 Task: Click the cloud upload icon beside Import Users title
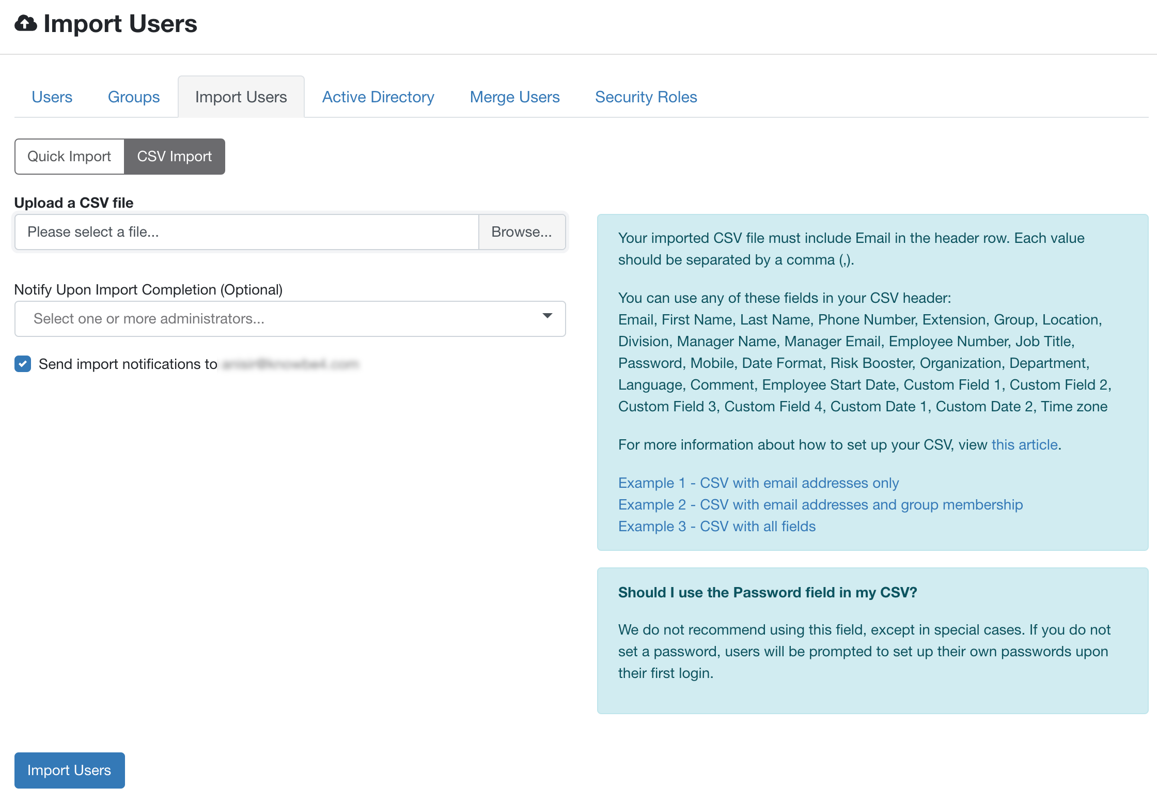click(x=25, y=23)
